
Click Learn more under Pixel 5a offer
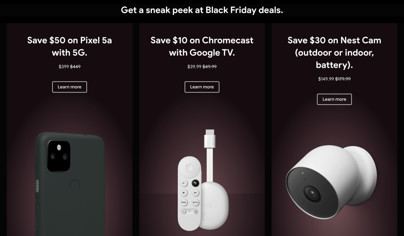69,87
